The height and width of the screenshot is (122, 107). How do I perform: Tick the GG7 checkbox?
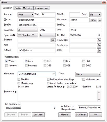pos(64,61)
